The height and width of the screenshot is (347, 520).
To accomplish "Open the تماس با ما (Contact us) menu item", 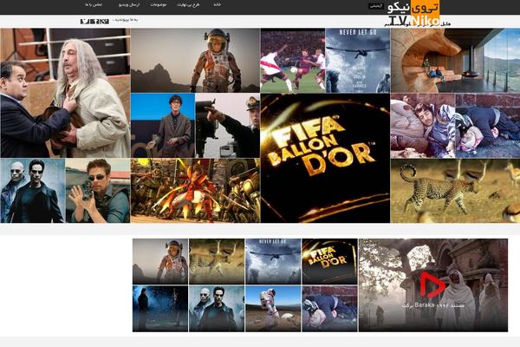I will [x=94, y=4].
